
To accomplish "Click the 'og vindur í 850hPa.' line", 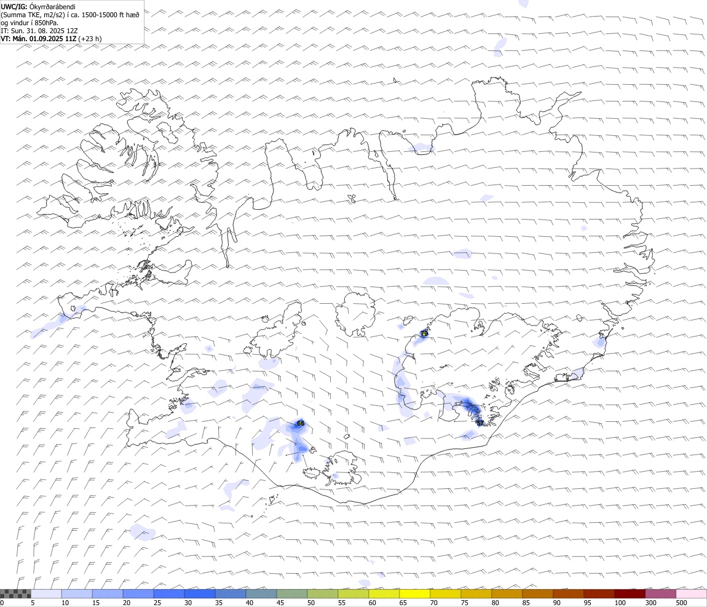I will click(x=30, y=23).
